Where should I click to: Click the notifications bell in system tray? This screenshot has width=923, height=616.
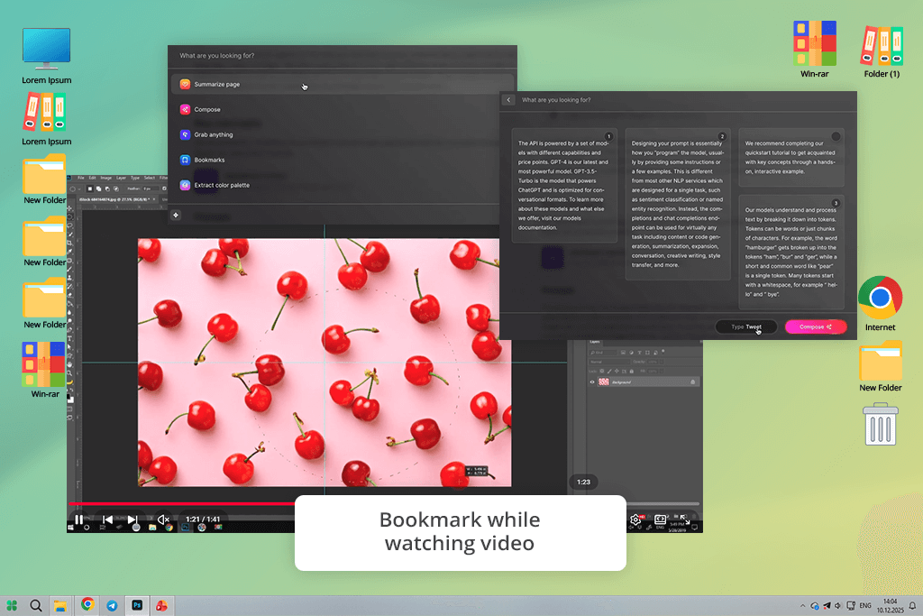point(912,606)
